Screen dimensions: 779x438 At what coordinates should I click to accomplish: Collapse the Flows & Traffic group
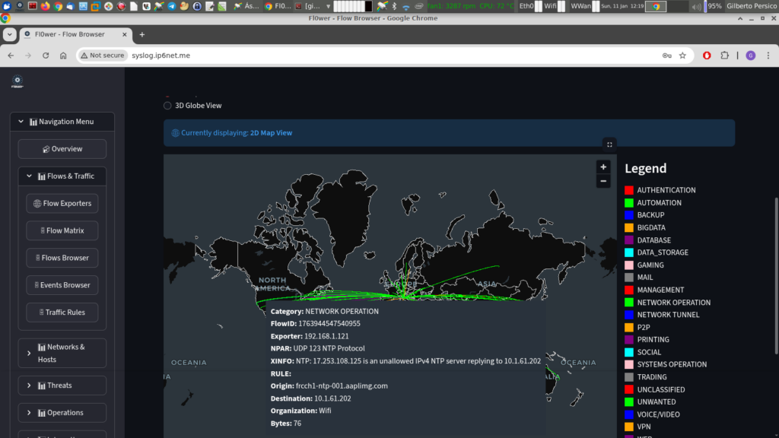[x=30, y=176]
